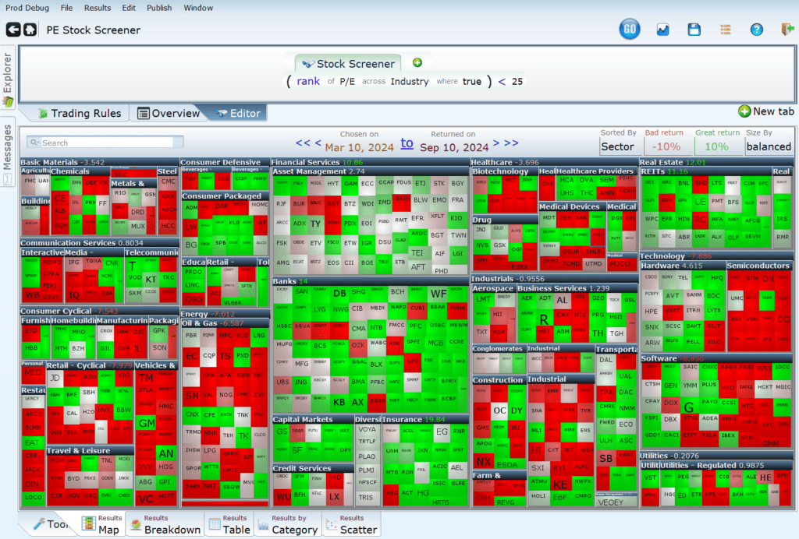Step the date back with the < arrow
The height and width of the screenshot is (539, 799).
click(x=318, y=143)
